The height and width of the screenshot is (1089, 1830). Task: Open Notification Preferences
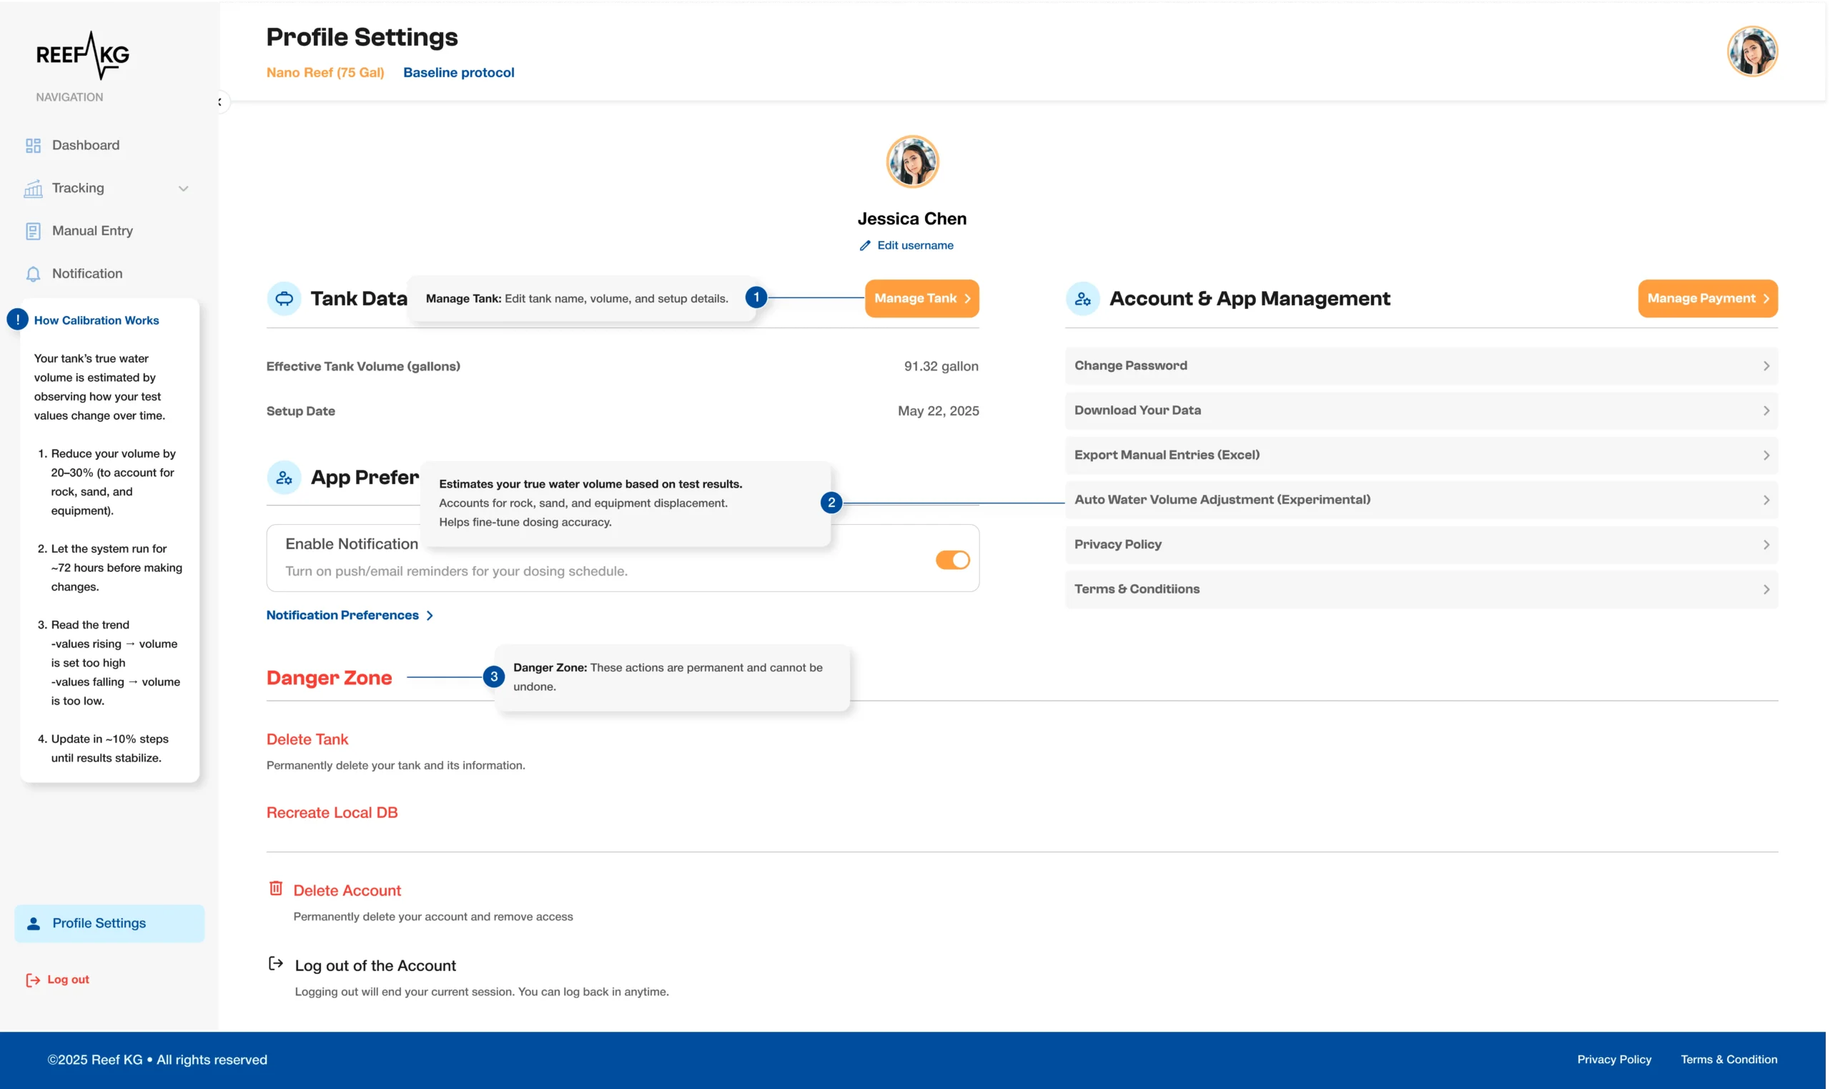pos(342,615)
